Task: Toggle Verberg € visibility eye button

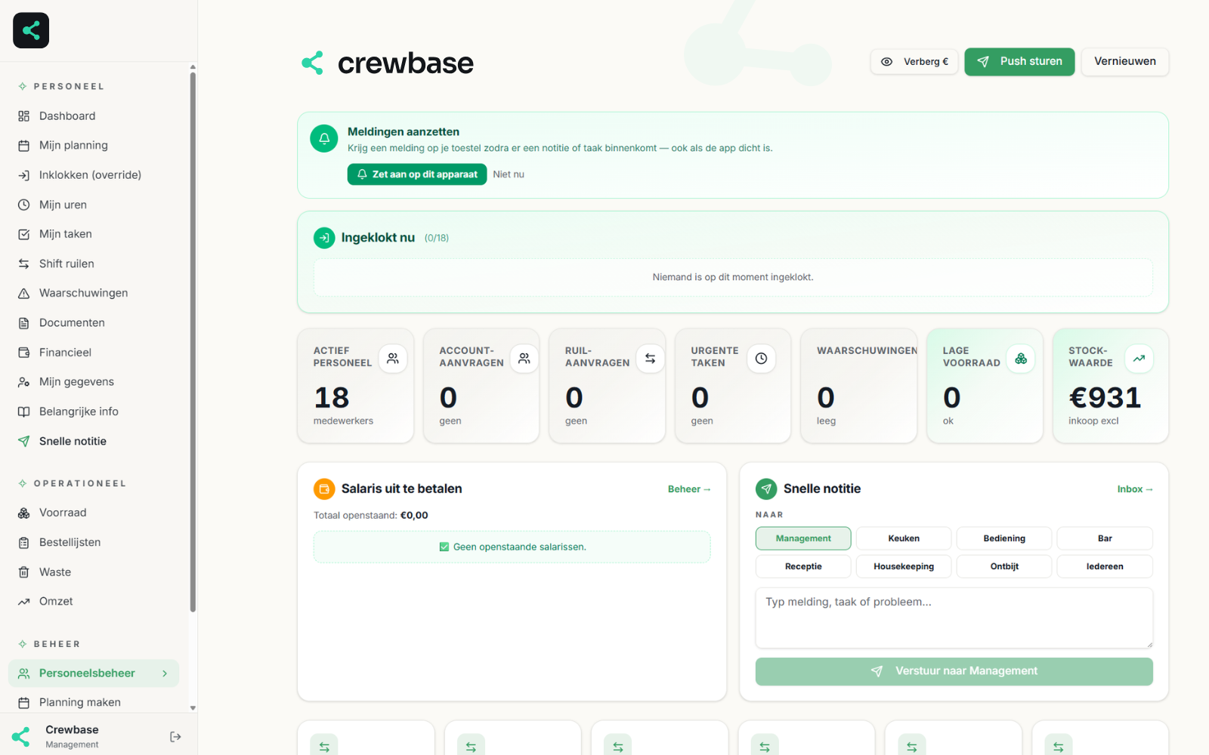Action: click(x=914, y=62)
